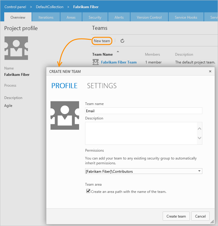Click 'The default project team.' text
This screenshot has width=218, height=226.
(195, 62)
